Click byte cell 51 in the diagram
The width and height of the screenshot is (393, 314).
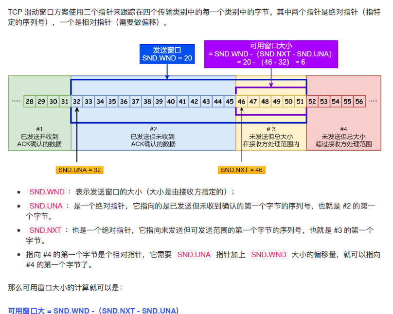pos(301,102)
